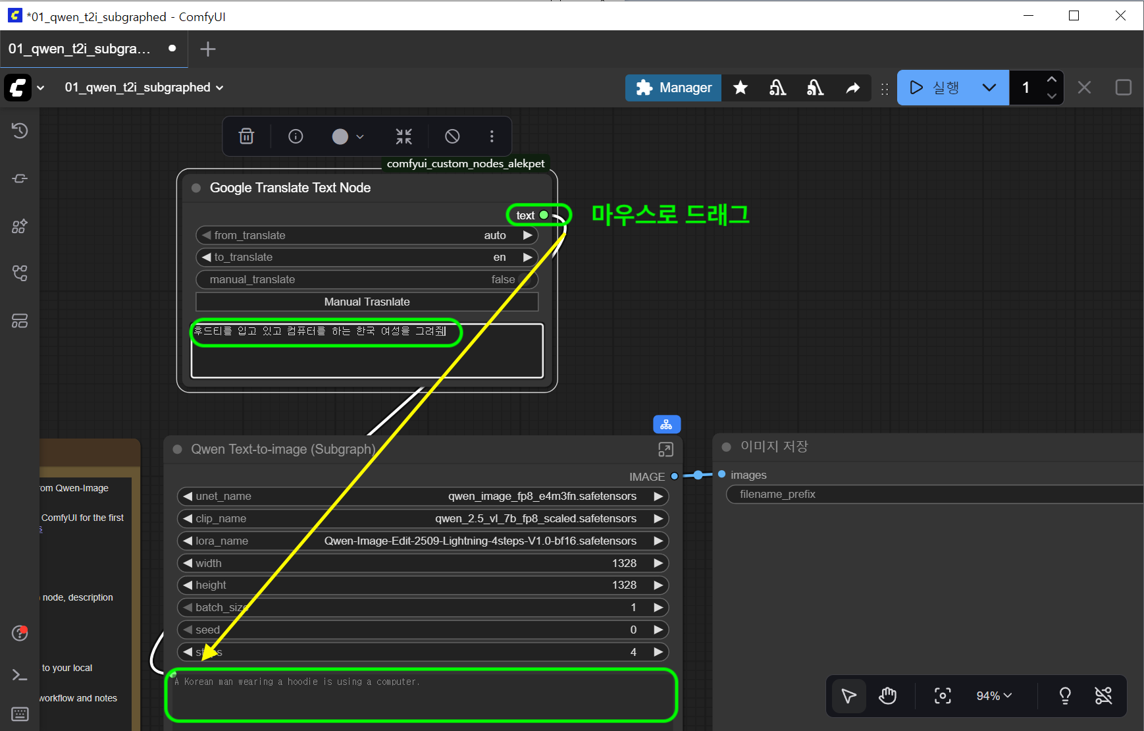Toggle the console terminal panel icon

pyautogui.click(x=20, y=675)
